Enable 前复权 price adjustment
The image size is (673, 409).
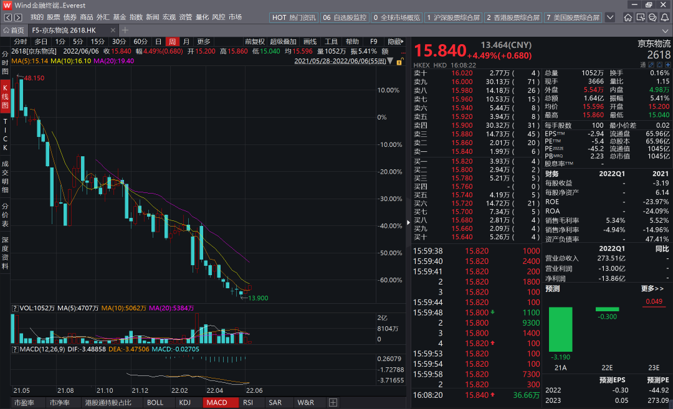(254, 42)
